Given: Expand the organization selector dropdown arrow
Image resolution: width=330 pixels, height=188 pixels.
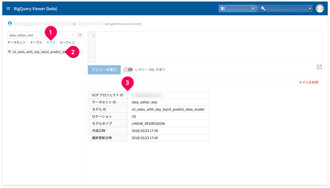Looking at the screenshot, I should (x=253, y=9).
